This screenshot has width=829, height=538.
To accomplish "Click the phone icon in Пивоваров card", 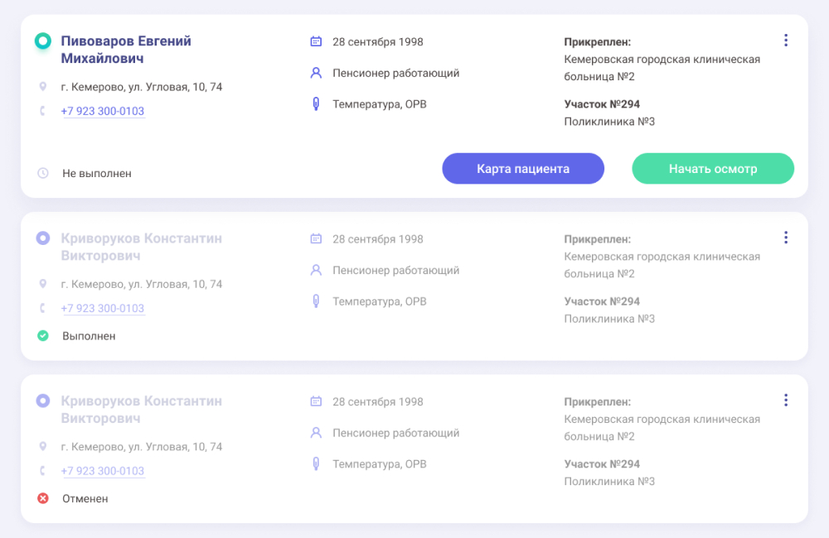I will coord(43,111).
